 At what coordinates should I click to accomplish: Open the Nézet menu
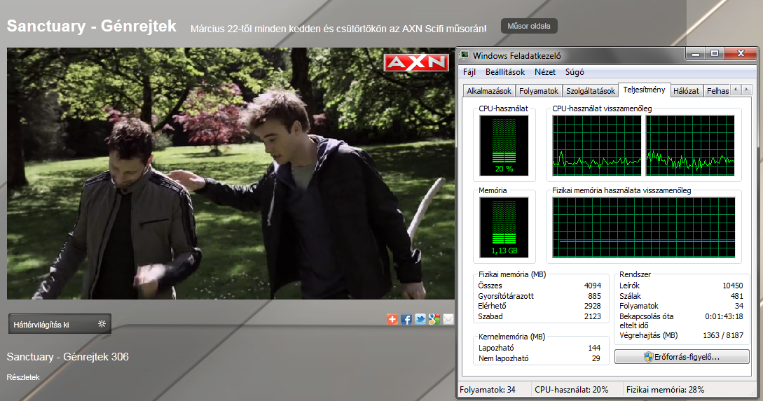tap(545, 72)
